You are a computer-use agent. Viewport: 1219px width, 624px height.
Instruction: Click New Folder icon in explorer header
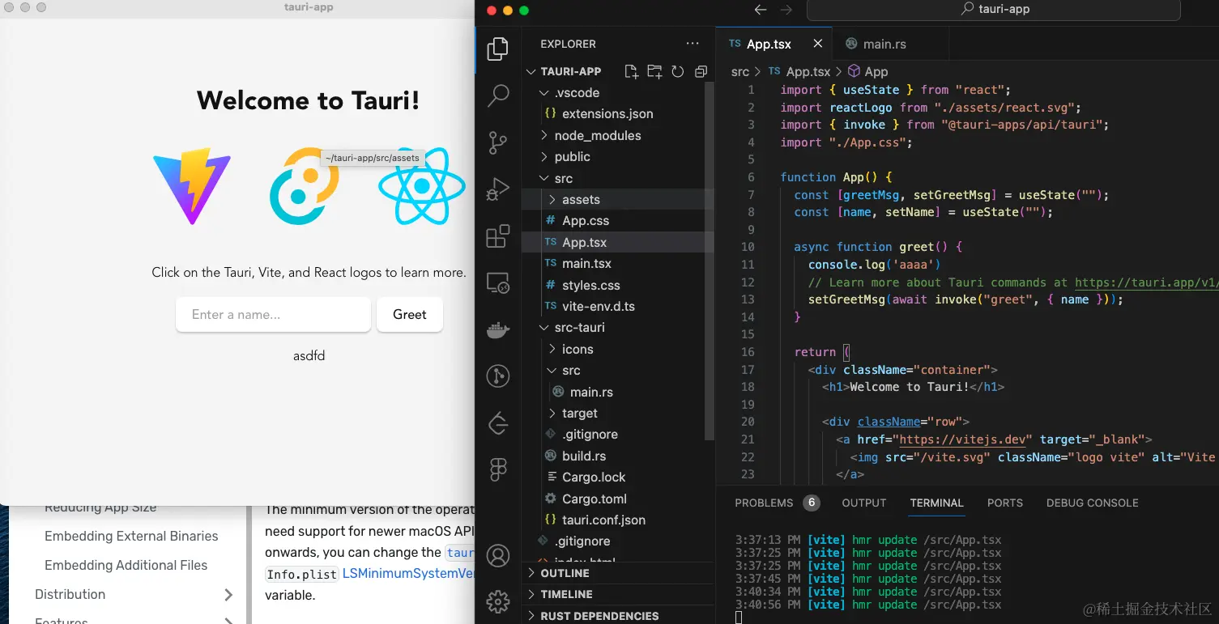click(654, 71)
